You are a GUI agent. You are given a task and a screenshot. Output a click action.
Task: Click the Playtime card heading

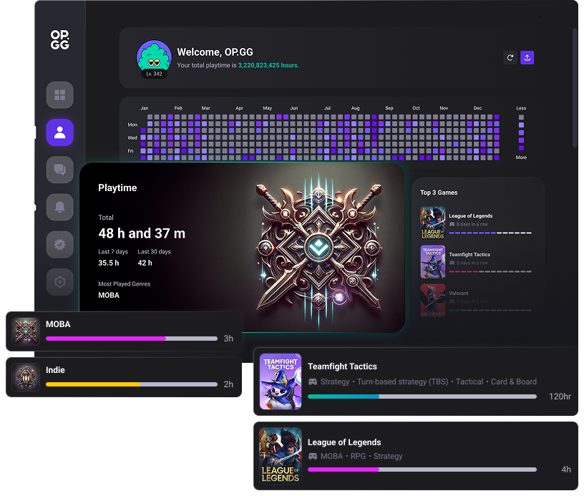pos(117,188)
